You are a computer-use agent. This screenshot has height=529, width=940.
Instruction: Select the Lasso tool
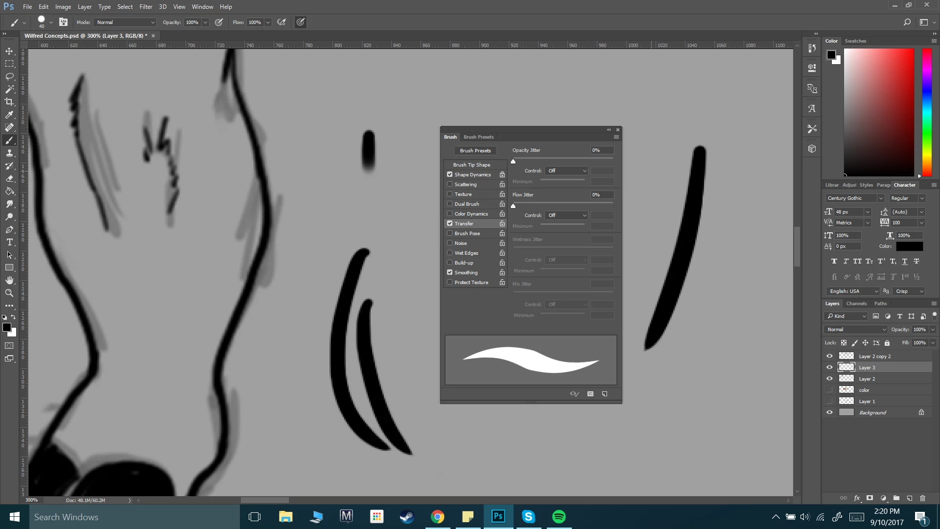(9, 76)
